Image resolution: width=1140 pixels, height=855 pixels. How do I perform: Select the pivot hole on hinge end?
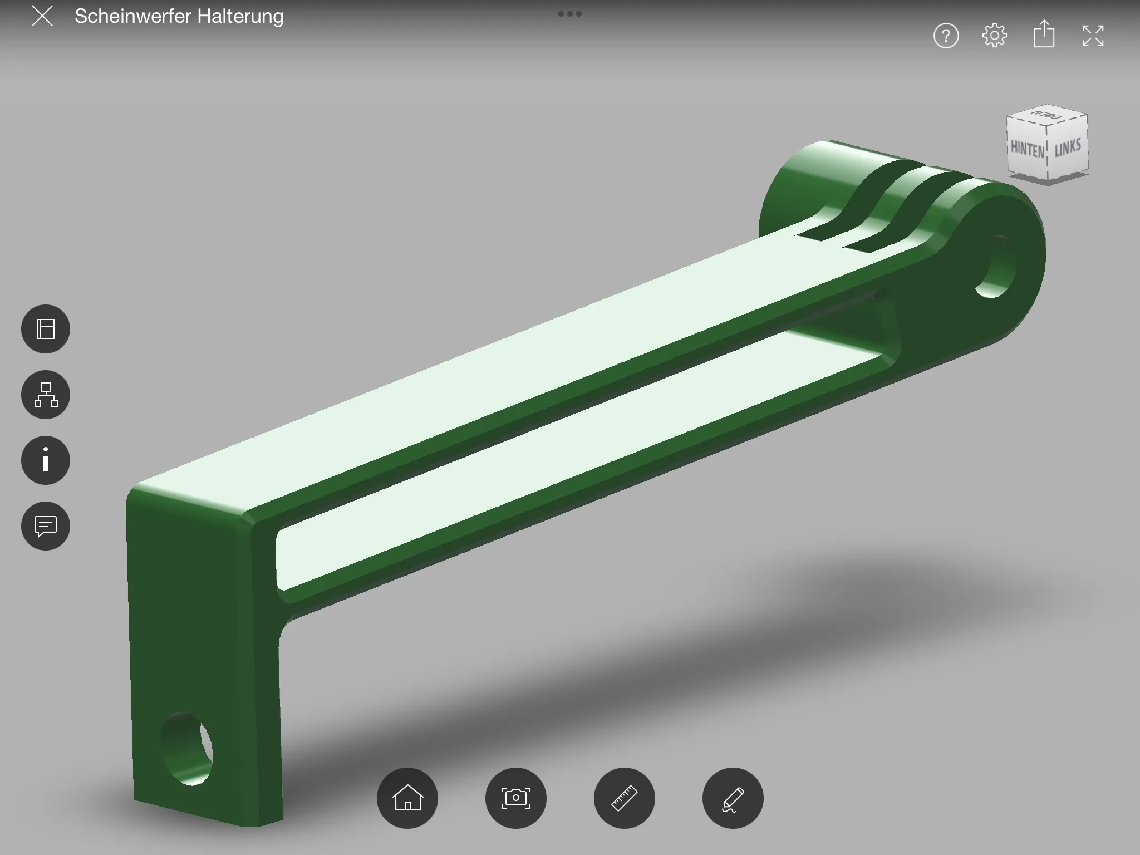[x=996, y=267]
